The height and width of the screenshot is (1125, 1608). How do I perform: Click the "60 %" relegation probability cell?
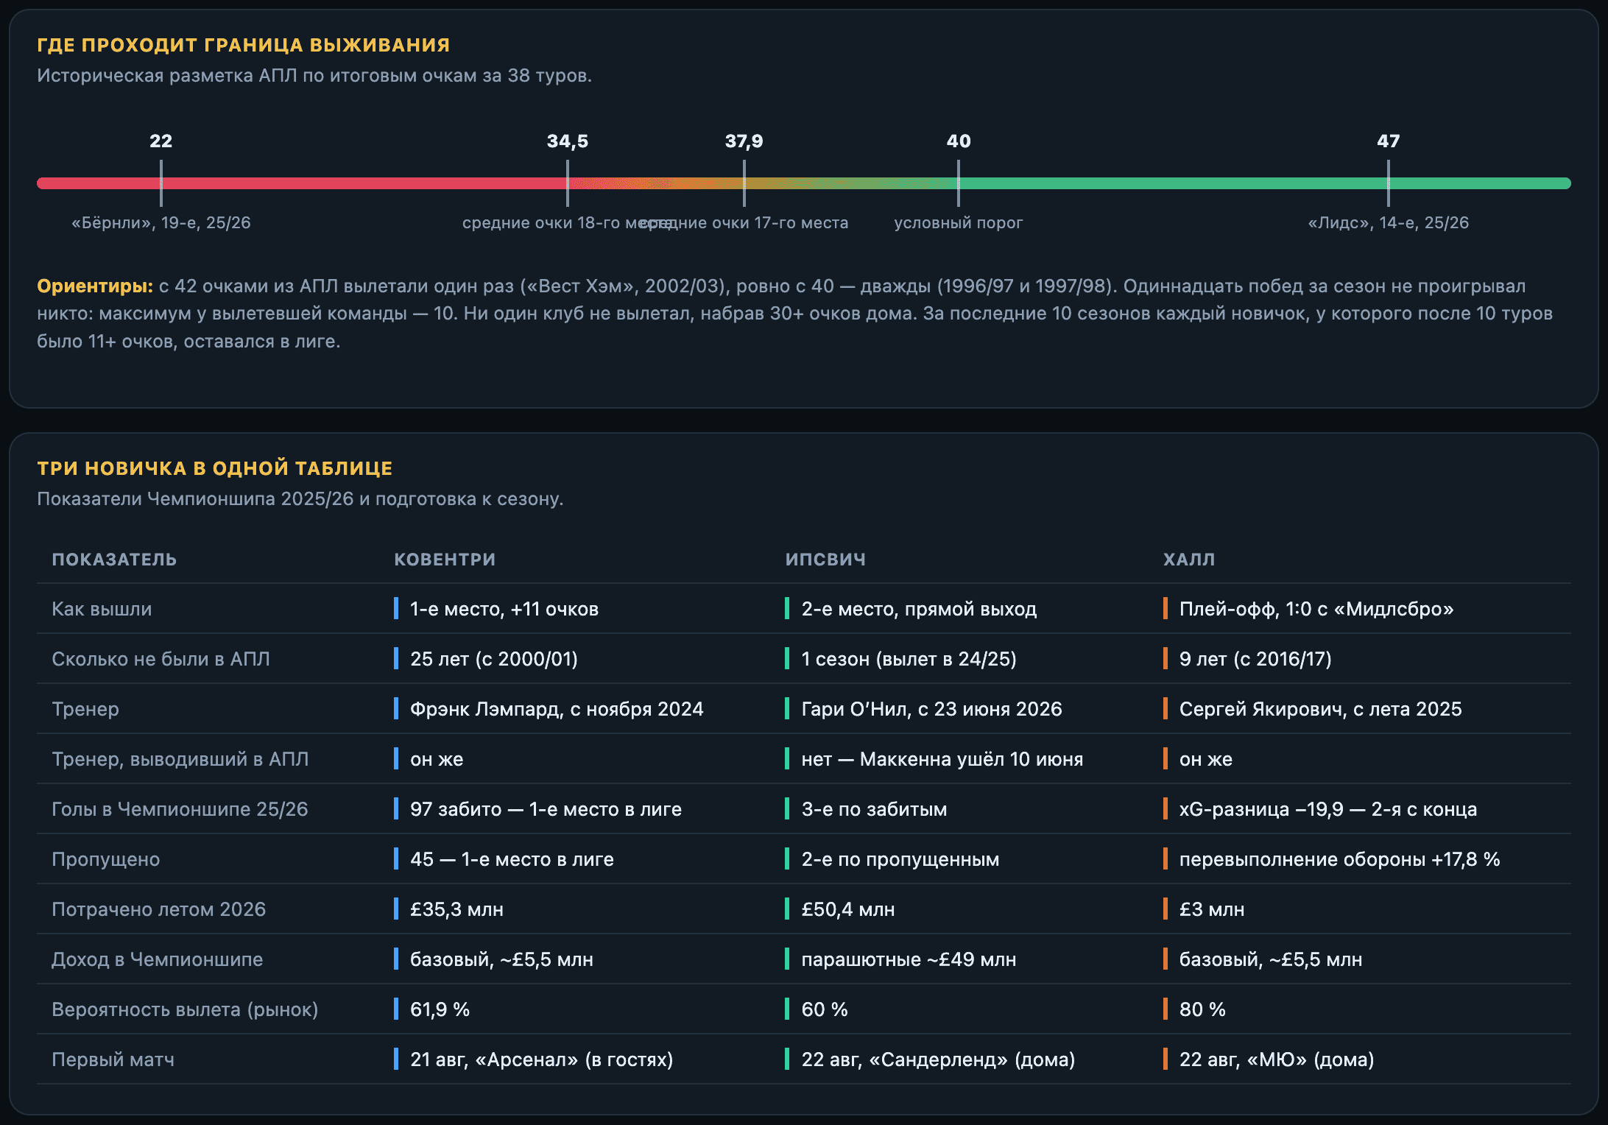tap(825, 1009)
